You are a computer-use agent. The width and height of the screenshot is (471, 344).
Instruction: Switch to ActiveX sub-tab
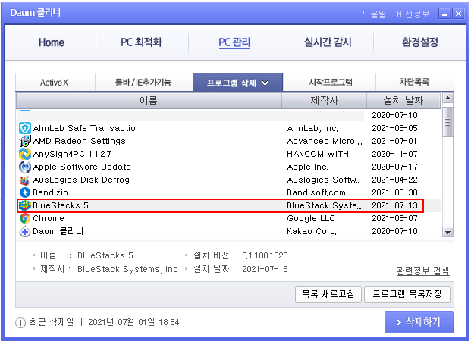(x=55, y=83)
